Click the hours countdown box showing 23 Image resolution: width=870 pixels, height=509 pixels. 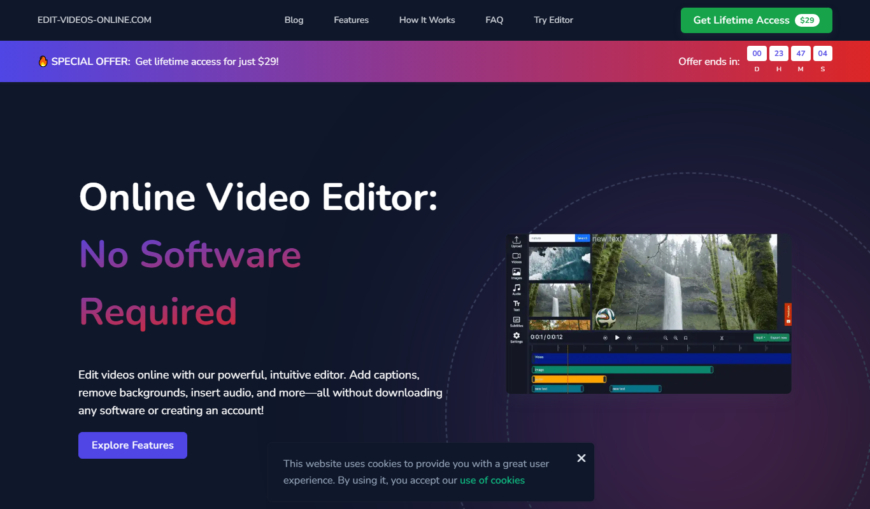pos(779,53)
